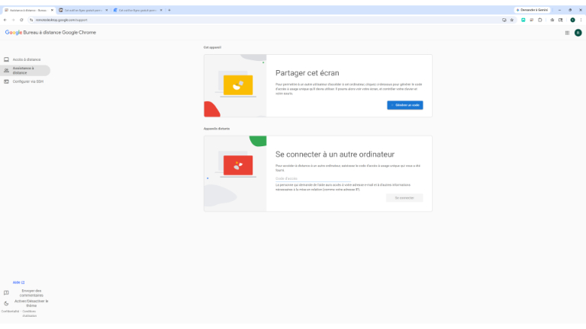Open the Google apps grid

(x=567, y=33)
